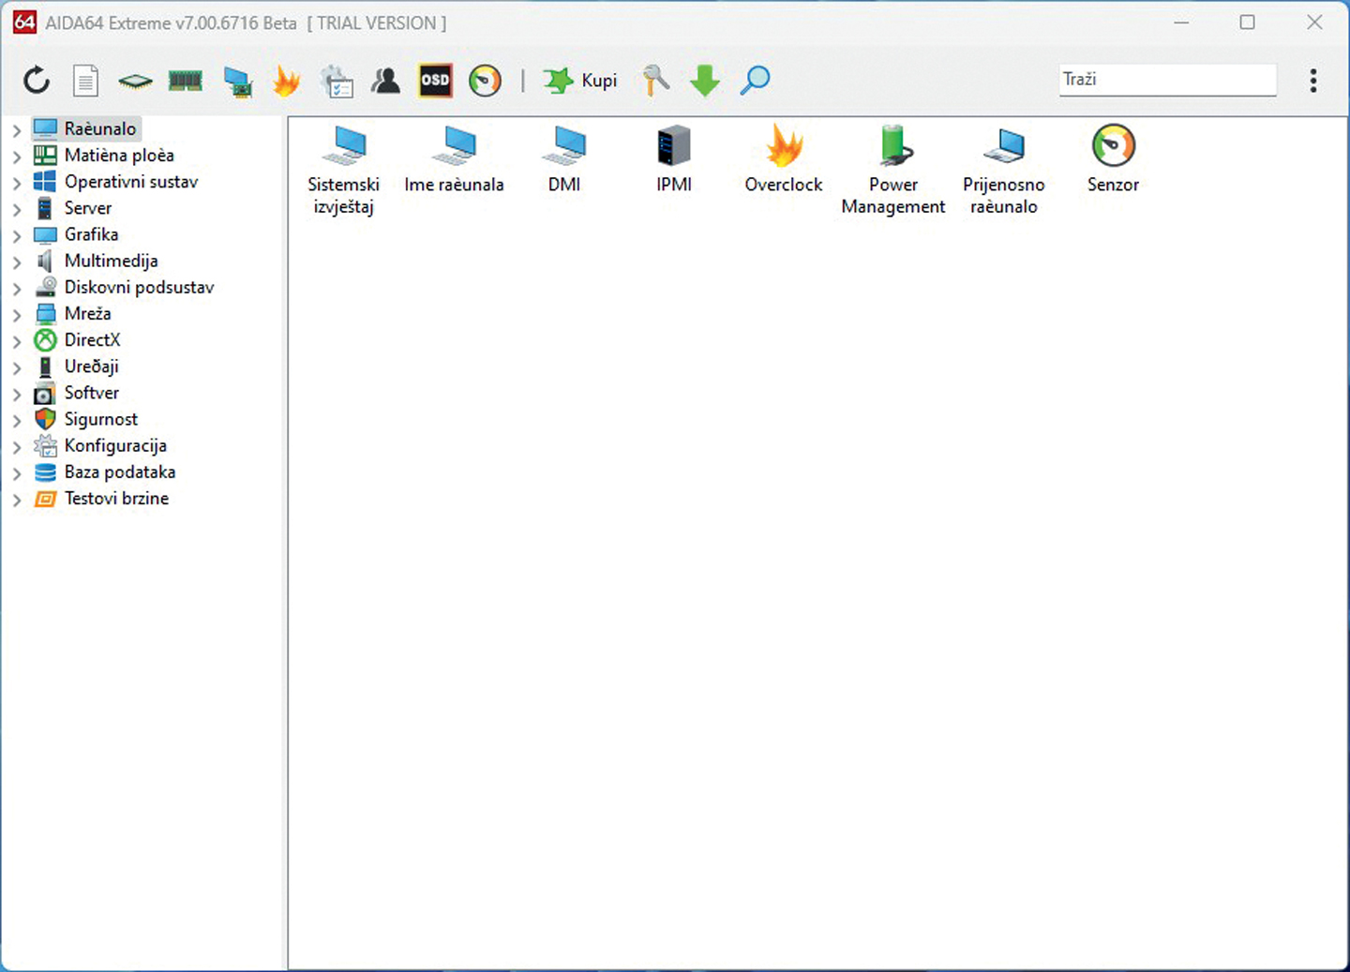This screenshot has width=1350, height=972.
Task: Click the Refresh toolbar icon
Action: pos(37,81)
